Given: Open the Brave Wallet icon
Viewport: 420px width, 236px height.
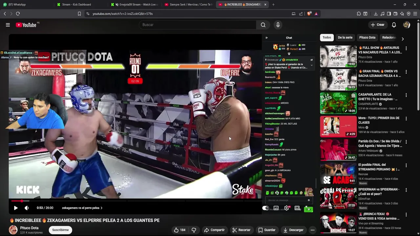Looking at the screenshot, I should tap(395, 14).
